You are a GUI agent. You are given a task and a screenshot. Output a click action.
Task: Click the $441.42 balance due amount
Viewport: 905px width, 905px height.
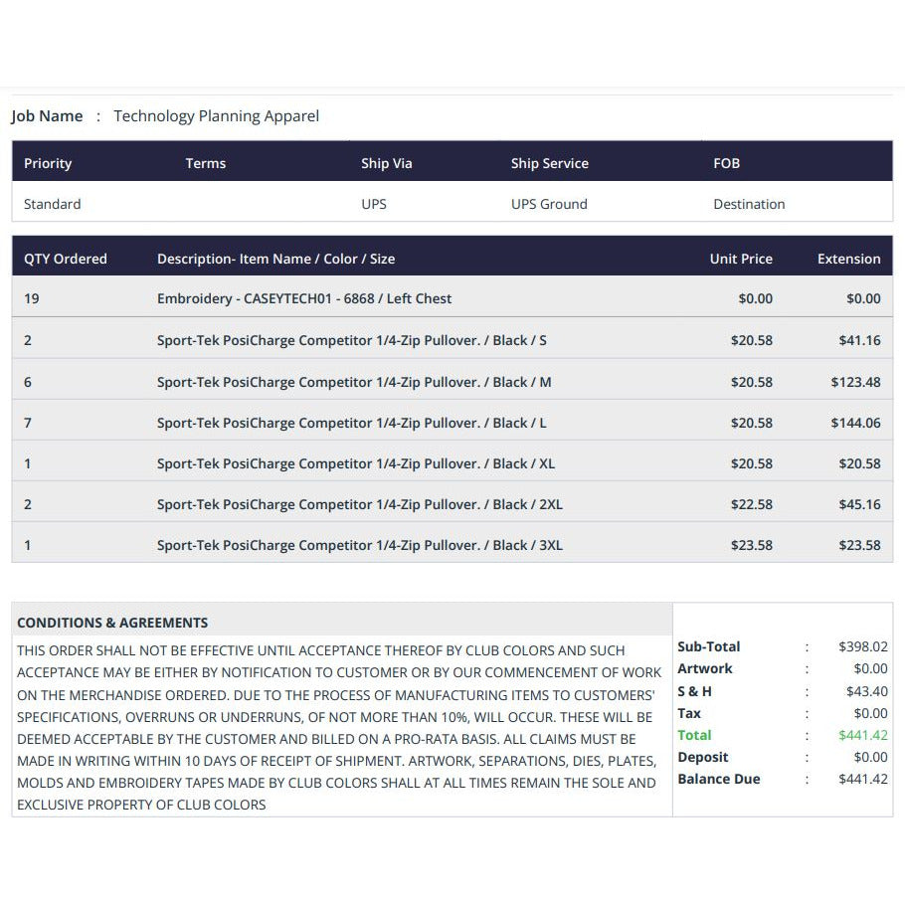[x=863, y=779]
